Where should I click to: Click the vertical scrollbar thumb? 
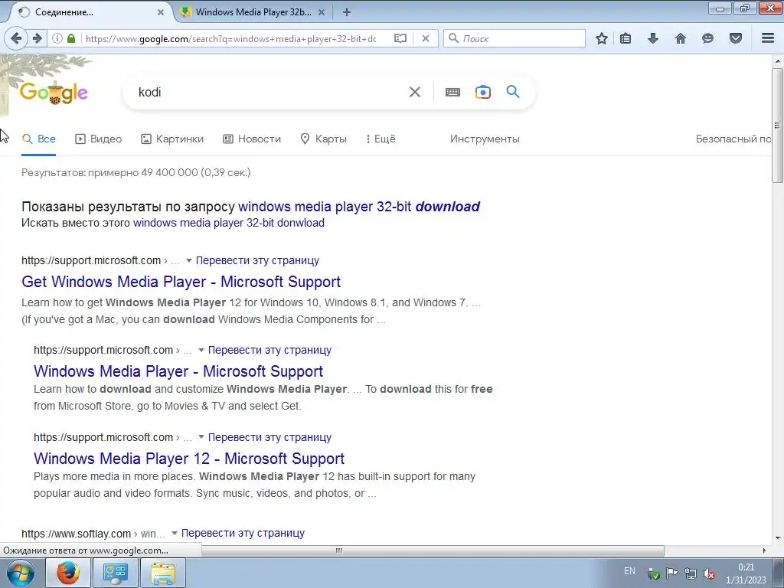pos(777,125)
